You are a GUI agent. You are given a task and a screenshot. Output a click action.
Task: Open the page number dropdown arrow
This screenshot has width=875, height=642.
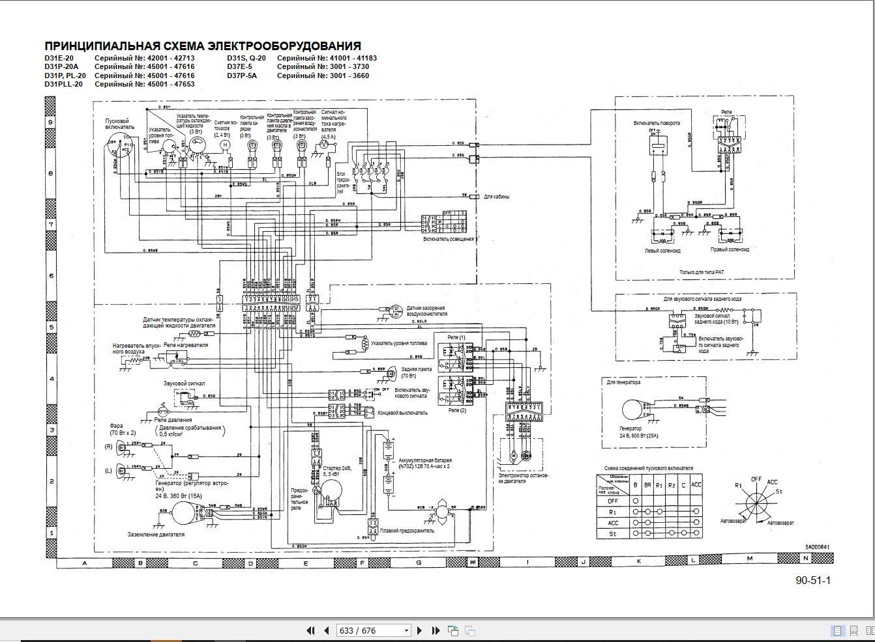click(406, 630)
